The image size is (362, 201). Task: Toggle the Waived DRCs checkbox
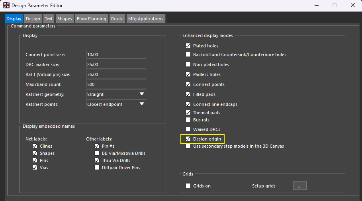(188, 129)
